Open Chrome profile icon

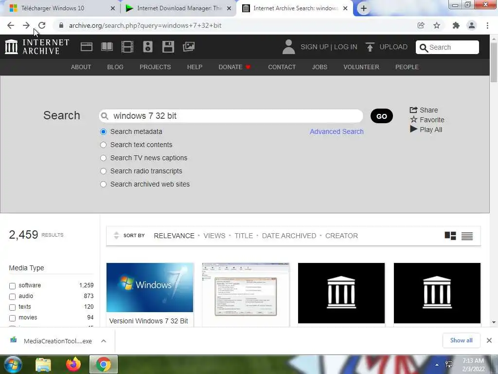472,25
